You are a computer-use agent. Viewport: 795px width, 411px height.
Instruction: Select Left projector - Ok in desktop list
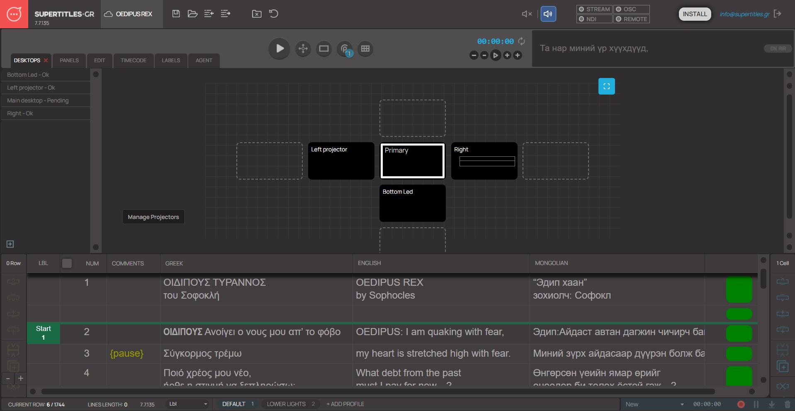46,88
